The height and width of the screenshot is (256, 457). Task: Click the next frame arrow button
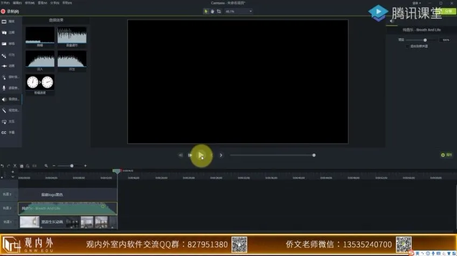(221, 155)
